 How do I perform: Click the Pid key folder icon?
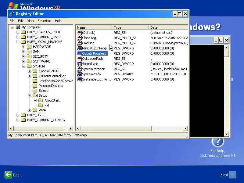41,105
